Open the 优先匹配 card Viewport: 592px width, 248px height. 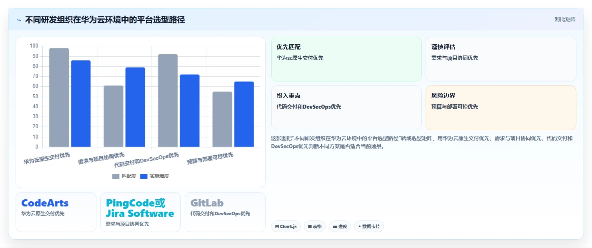point(346,59)
